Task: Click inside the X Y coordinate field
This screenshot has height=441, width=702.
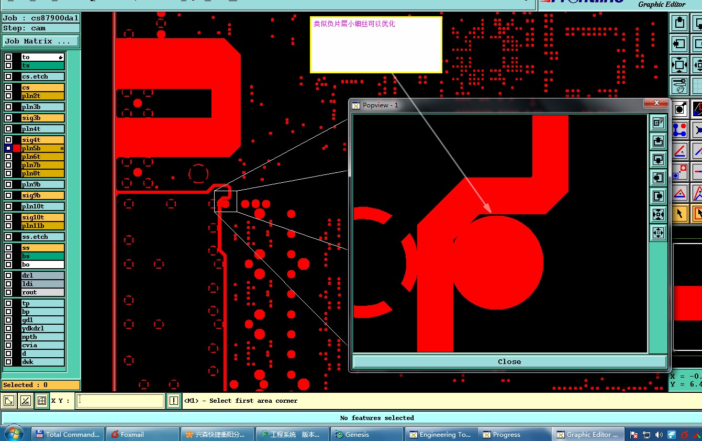Action: coord(120,401)
